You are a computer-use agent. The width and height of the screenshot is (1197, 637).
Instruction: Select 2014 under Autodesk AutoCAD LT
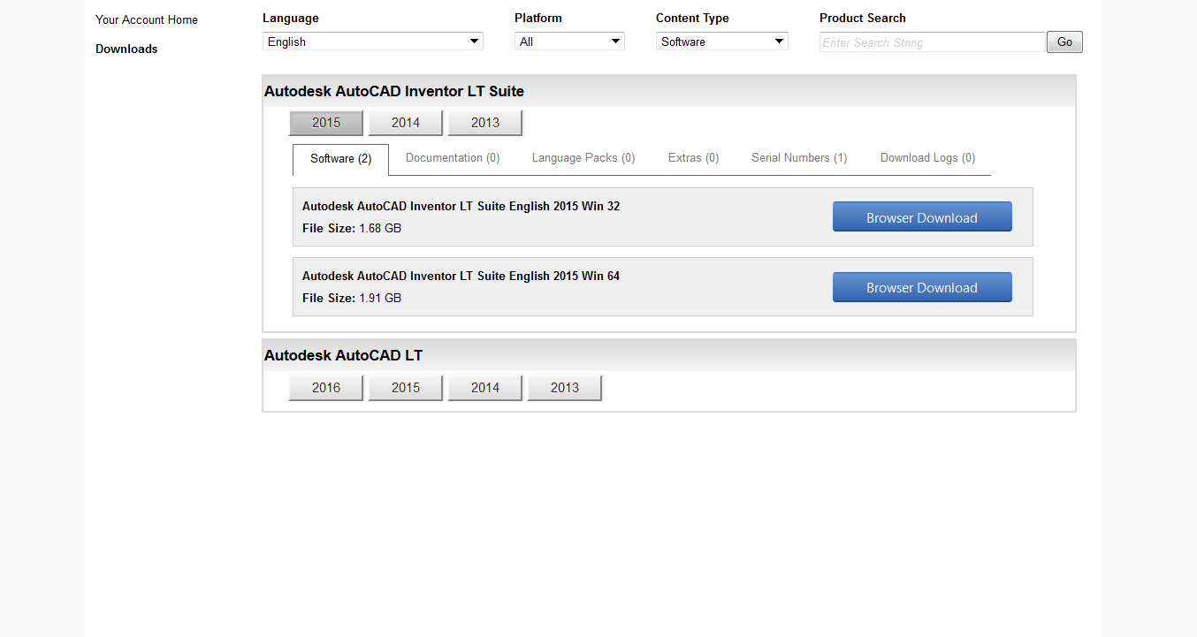485,388
